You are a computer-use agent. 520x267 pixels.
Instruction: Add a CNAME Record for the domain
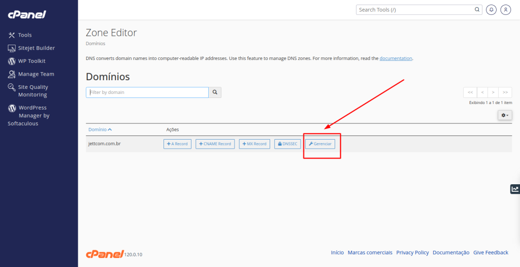[215, 144]
